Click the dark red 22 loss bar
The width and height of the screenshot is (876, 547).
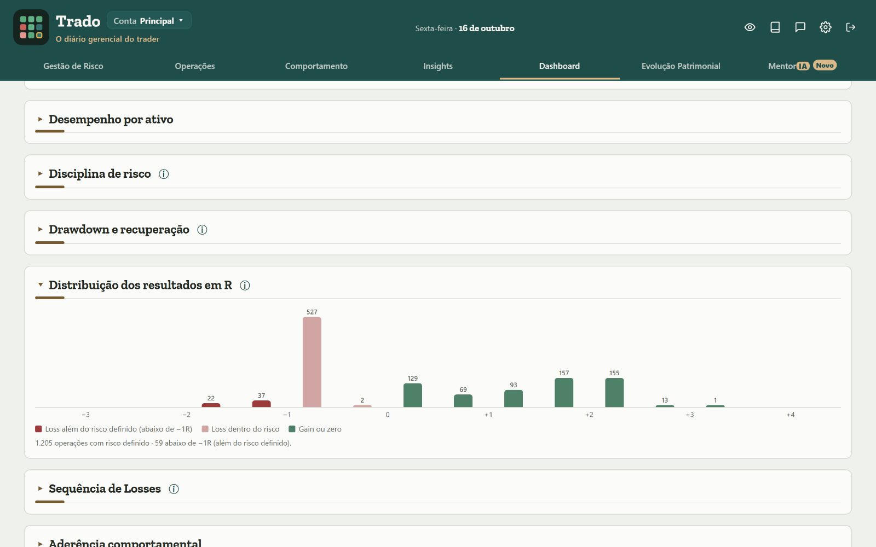(211, 405)
